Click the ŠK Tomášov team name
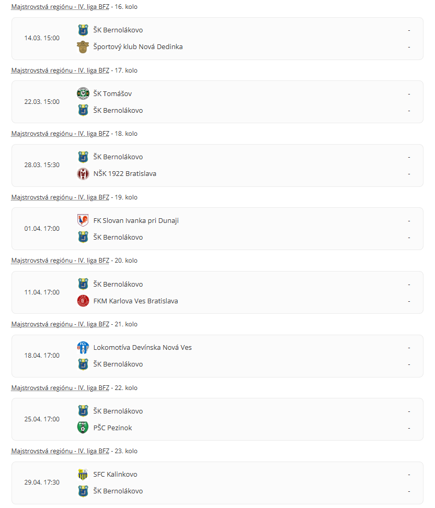Viewport: 435px width, 508px height. (112, 94)
